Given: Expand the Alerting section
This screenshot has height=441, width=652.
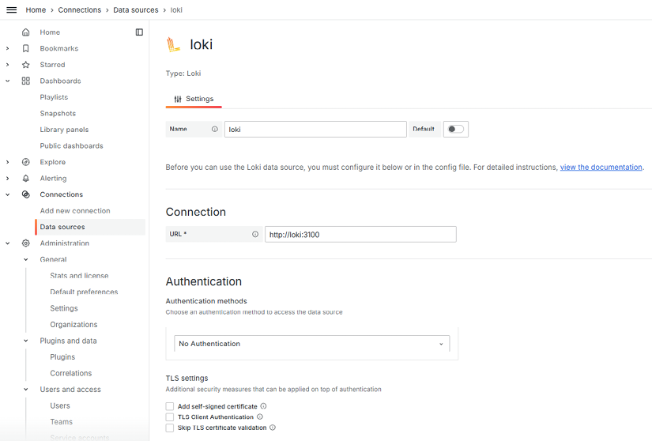Looking at the screenshot, I should click(7, 178).
